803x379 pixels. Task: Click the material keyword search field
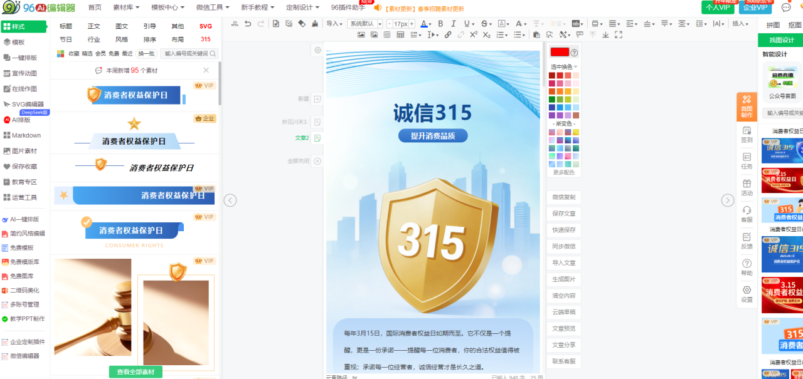(x=186, y=54)
